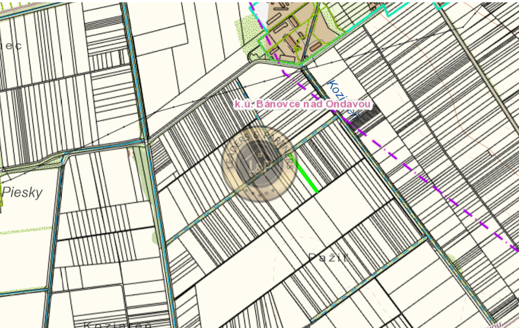Screen dimensions: 519x328
Task: Select the highlighted bright green parcel line
Action: pos(303,173)
